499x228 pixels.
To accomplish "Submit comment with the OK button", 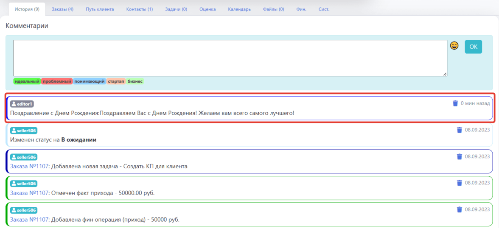I will pos(473,47).
